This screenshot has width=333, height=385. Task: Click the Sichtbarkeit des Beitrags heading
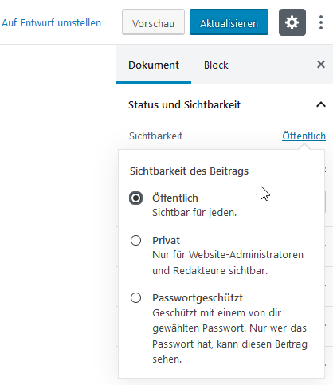point(189,171)
